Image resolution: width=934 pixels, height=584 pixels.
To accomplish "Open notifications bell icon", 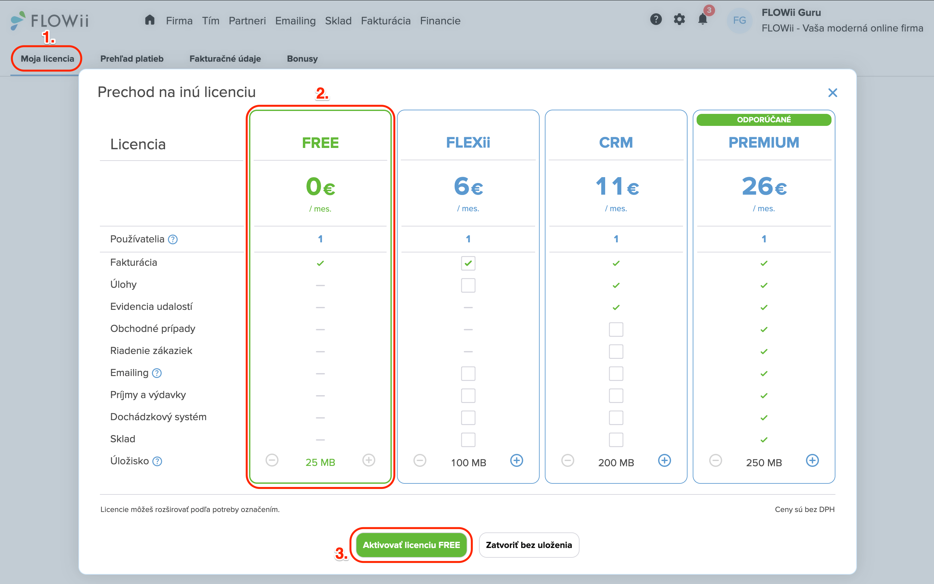I will tap(703, 19).
